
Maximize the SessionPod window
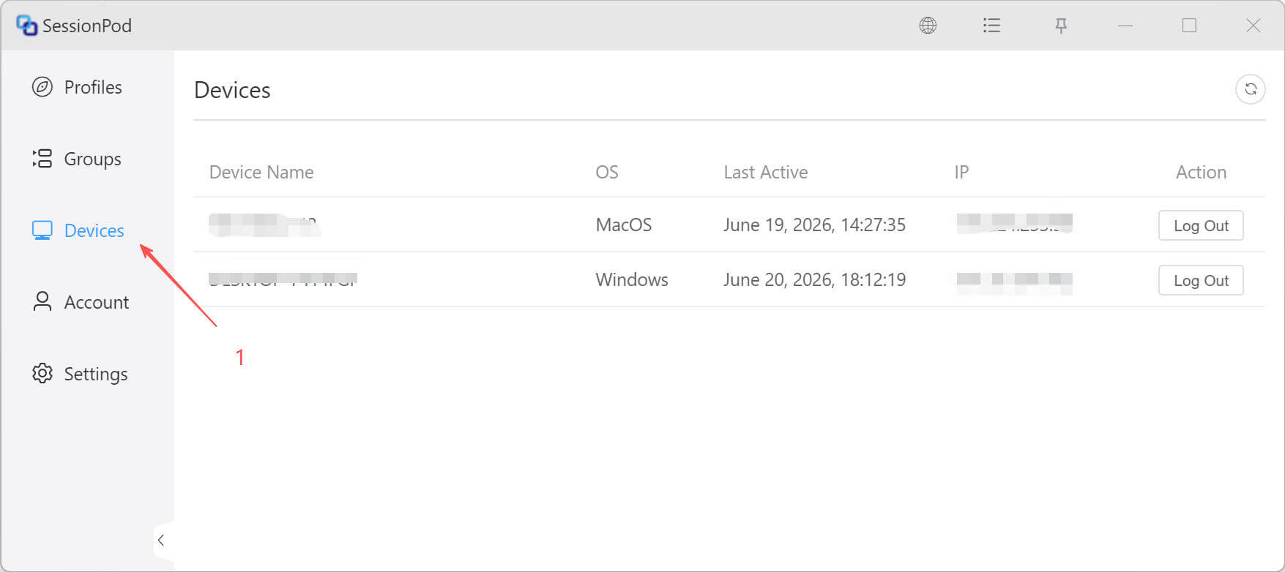tap(1189, 26)
